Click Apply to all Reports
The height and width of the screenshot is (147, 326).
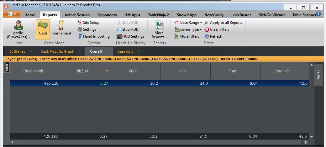[x=223, y=23]
